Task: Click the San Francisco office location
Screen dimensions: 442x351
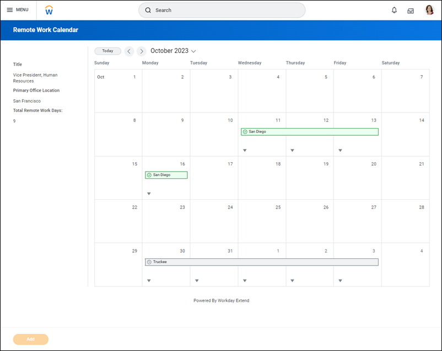Action: (27, 101)
